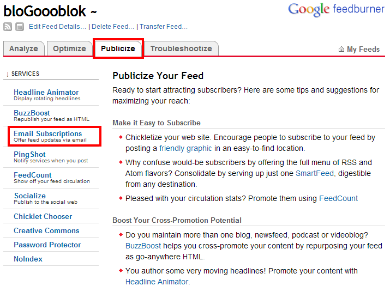Click the RSS feed icon
The width and height of the screenshot is (390, 292).
tap(8, 27)
